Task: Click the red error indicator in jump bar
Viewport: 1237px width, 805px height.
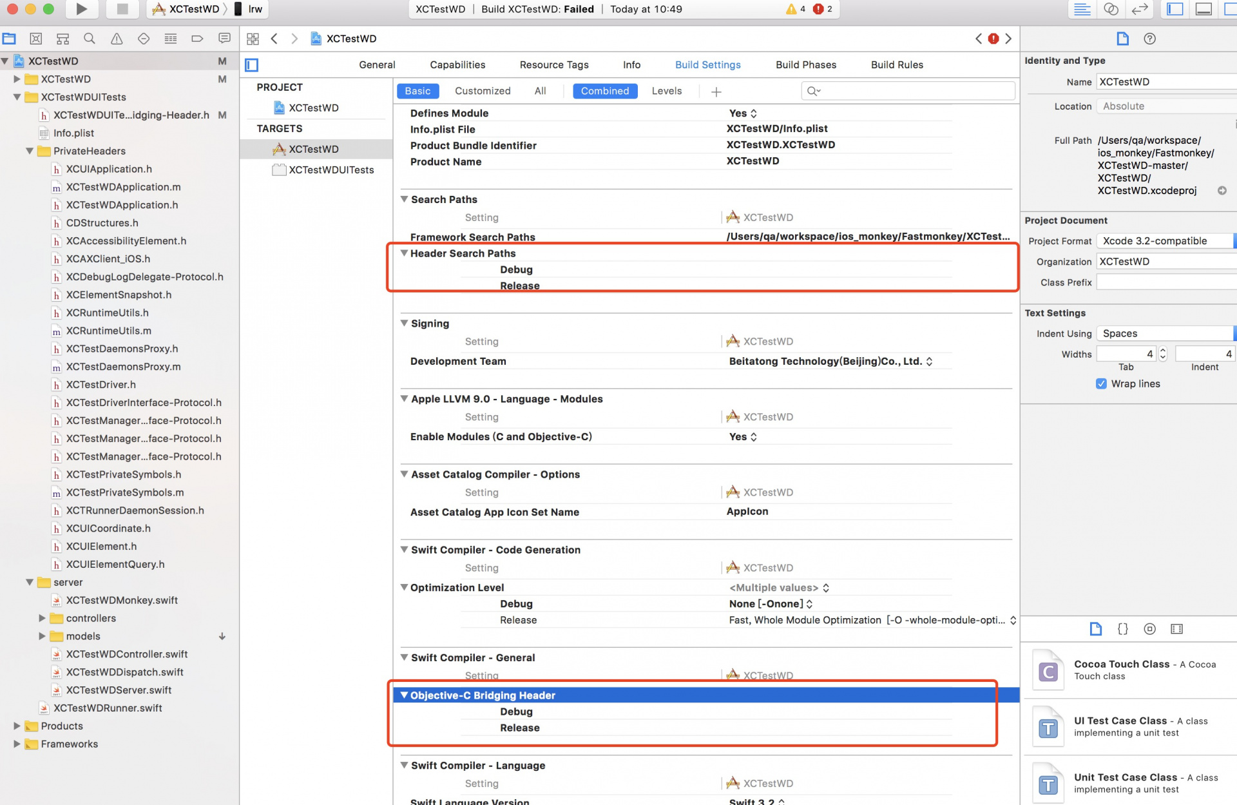Action: point(993,39)
